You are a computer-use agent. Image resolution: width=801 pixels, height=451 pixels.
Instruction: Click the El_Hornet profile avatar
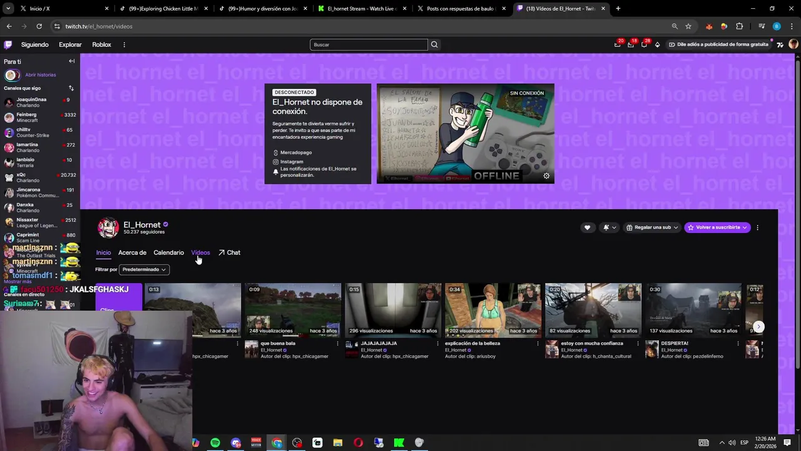coord(108,227)
